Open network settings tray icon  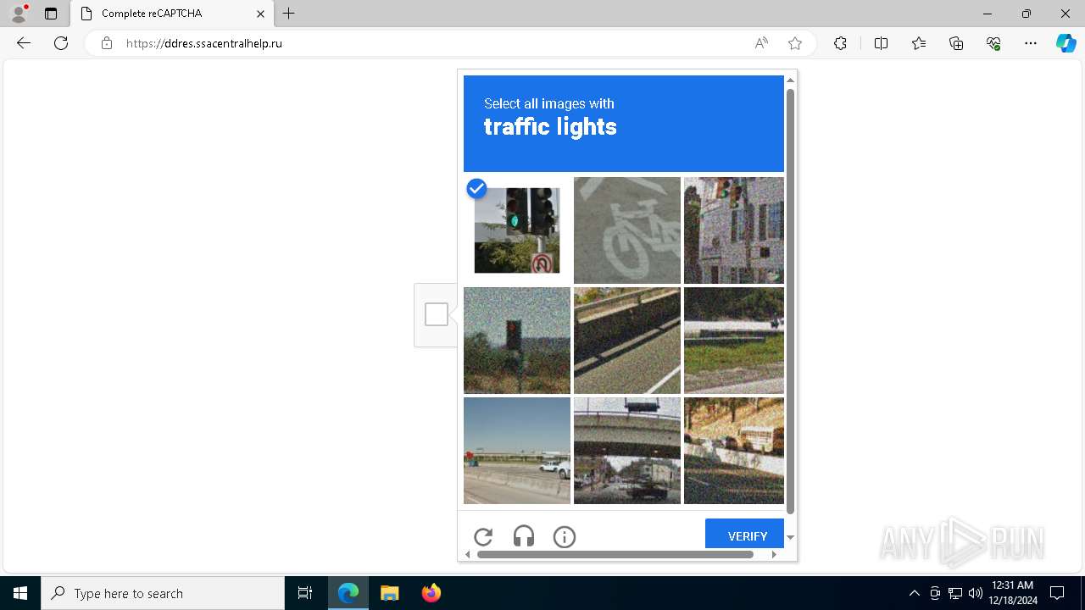click(x=955, y=593)
